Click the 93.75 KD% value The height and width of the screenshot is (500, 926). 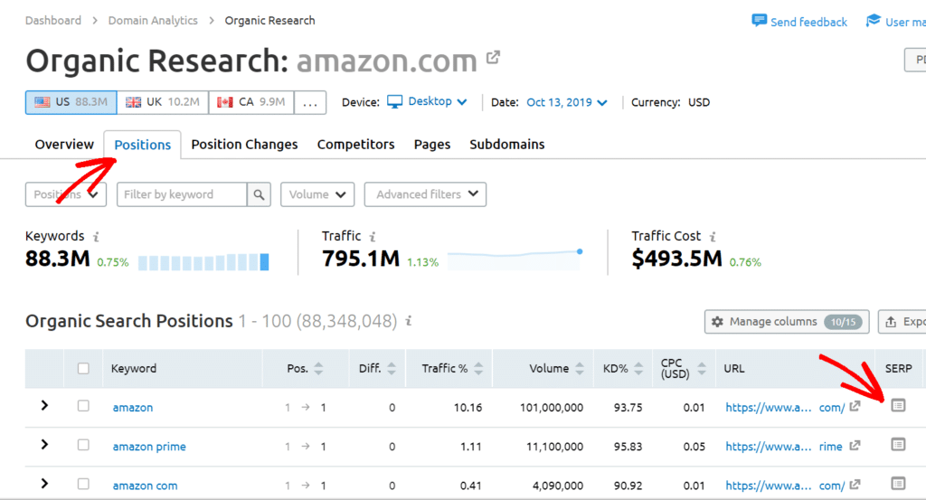click(628, 407)
